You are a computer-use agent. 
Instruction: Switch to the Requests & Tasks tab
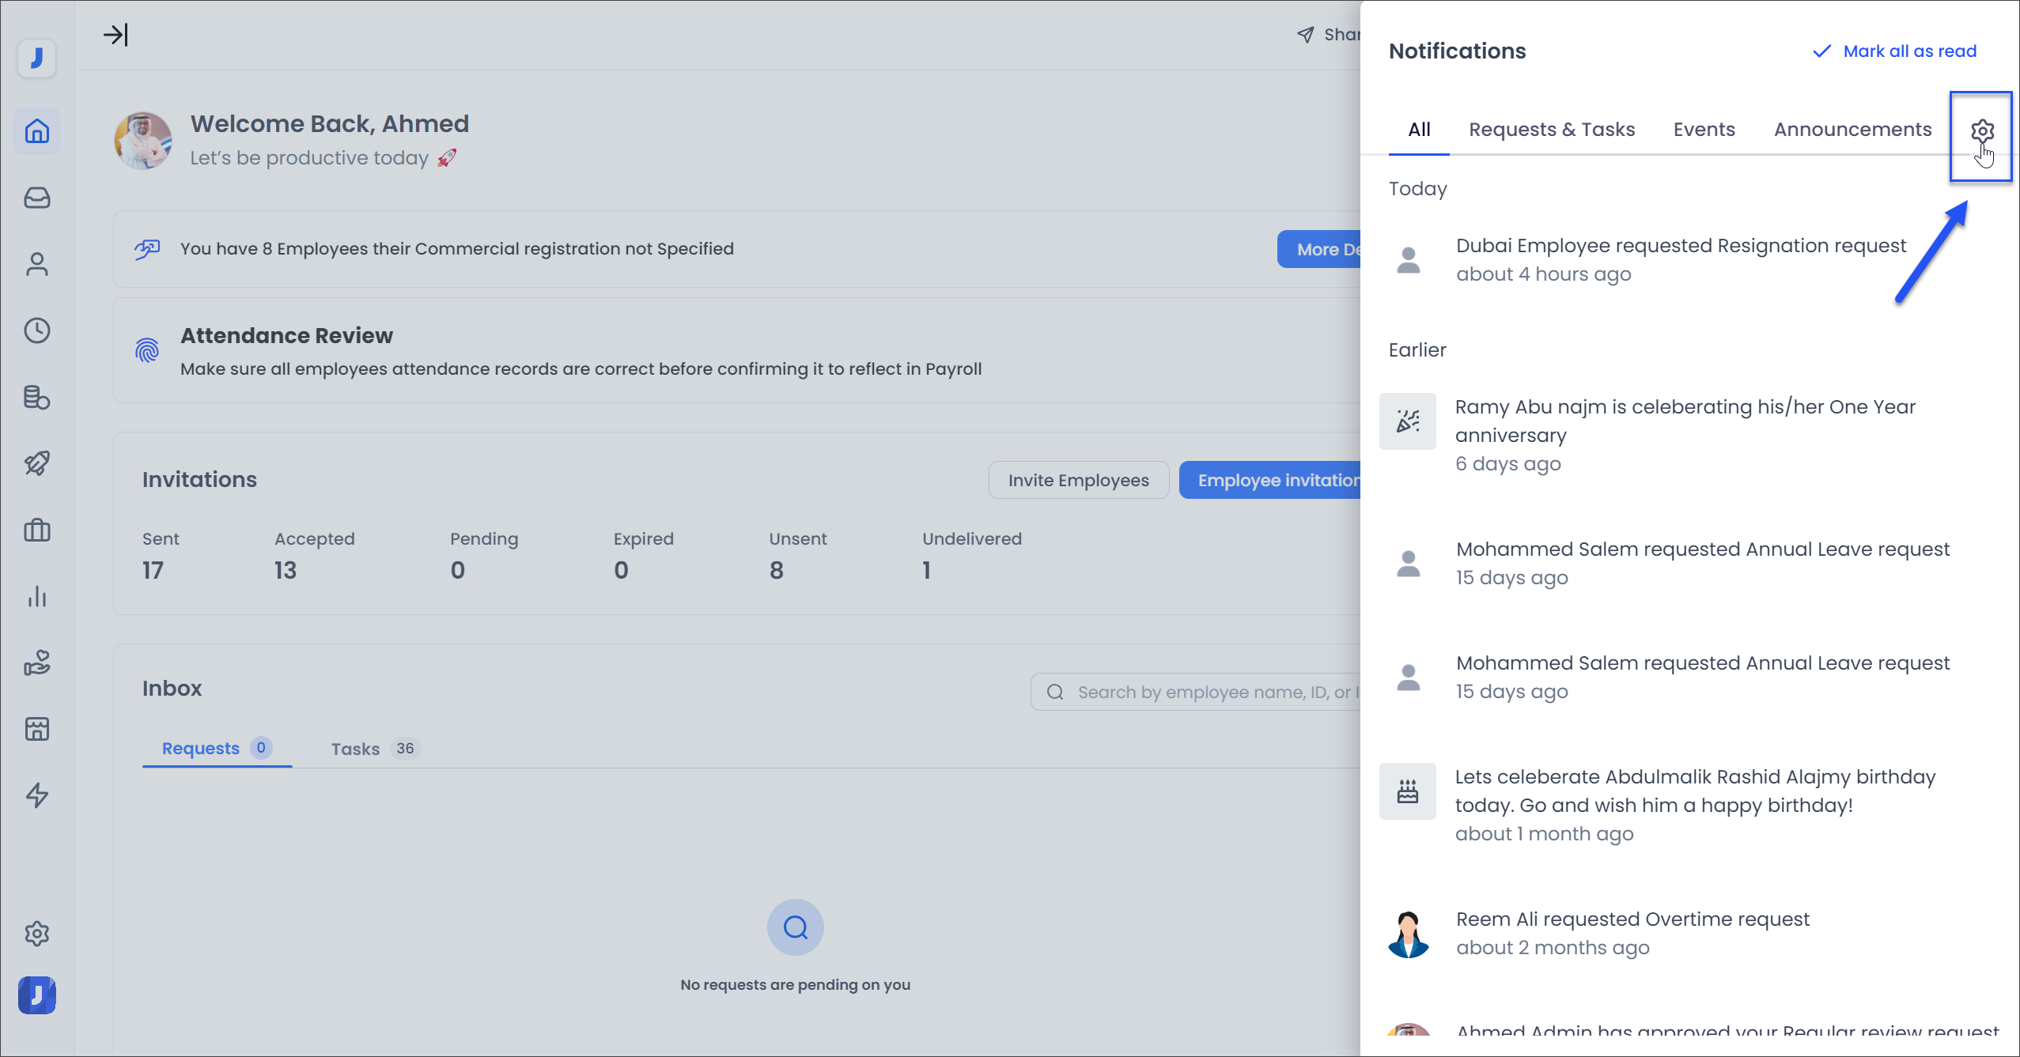click(1551, 129)
